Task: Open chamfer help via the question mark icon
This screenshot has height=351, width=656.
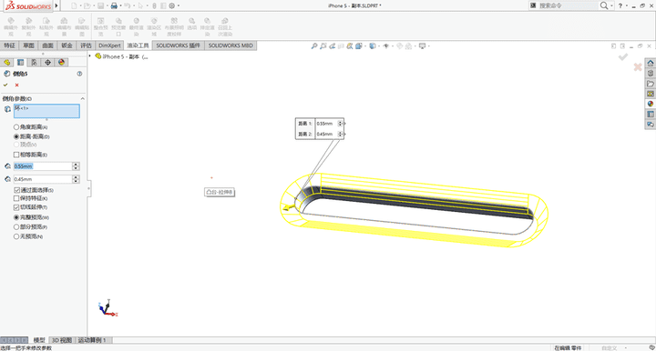Action: (79, 74)
